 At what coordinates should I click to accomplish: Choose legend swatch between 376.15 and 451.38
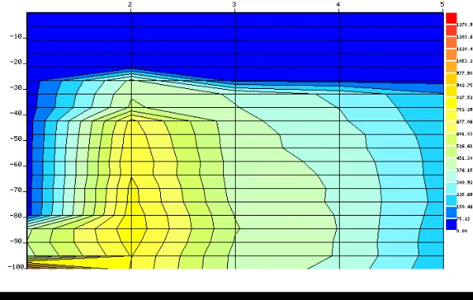pos(451,164)
